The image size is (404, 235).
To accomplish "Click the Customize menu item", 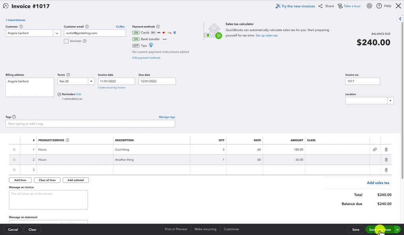I will tap(231, 229).
